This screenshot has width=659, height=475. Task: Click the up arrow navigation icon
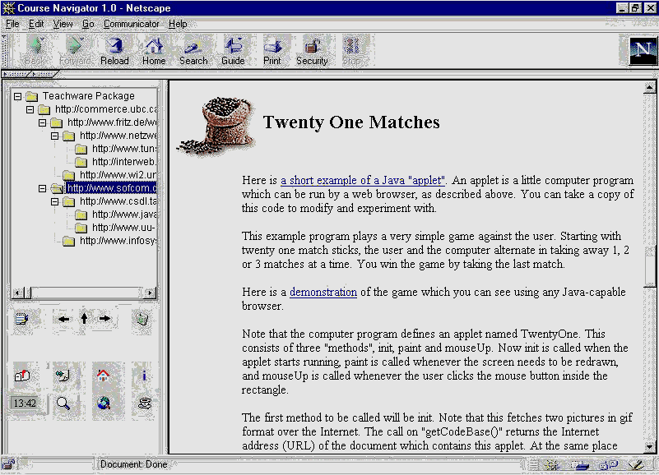[x=84, y=319]
